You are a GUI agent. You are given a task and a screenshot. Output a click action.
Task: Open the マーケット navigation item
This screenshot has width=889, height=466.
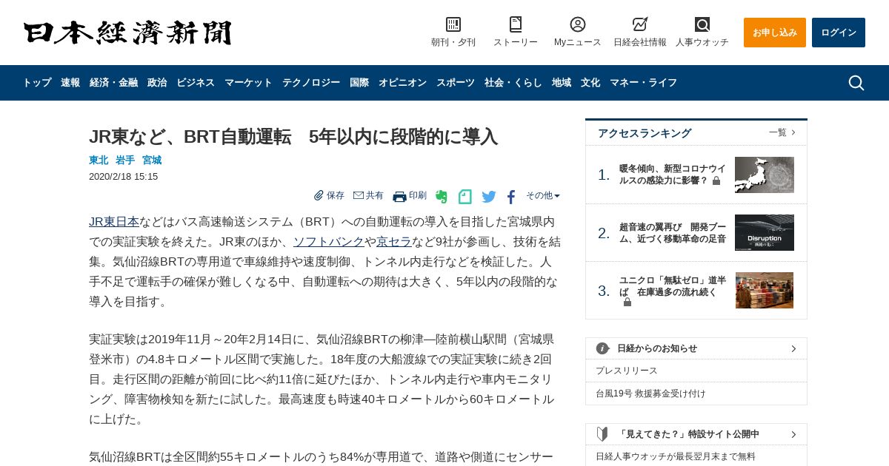coord(248,83)
